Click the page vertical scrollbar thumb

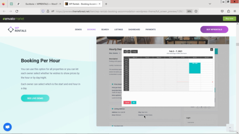[238, 44]
